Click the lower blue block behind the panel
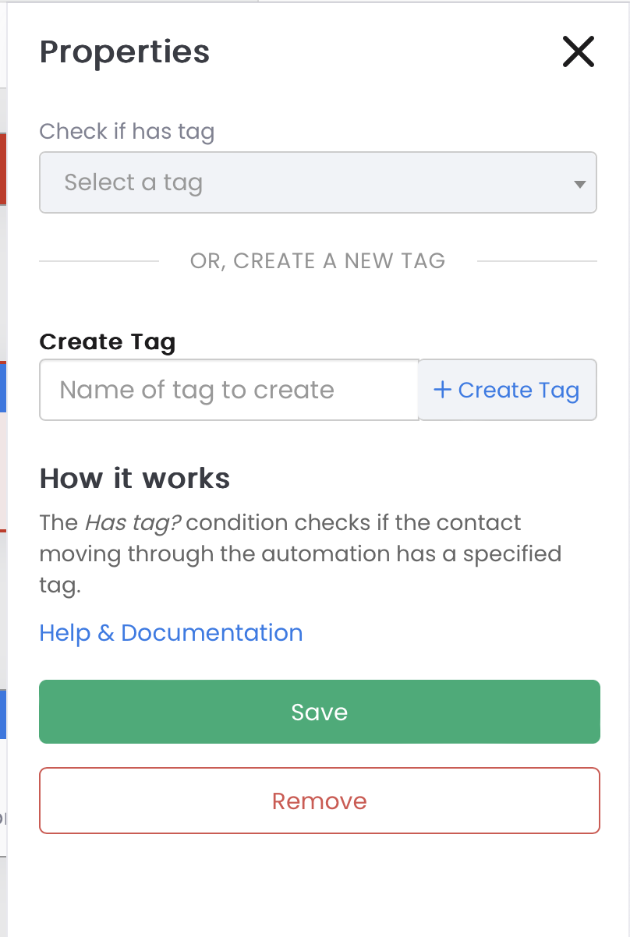630x937 pixels. 3,714
